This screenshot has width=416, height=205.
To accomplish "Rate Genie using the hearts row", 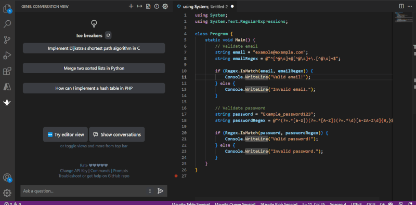I will [98, 166].
